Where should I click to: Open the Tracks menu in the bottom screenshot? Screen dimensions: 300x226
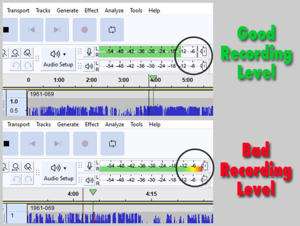[43, 124]
